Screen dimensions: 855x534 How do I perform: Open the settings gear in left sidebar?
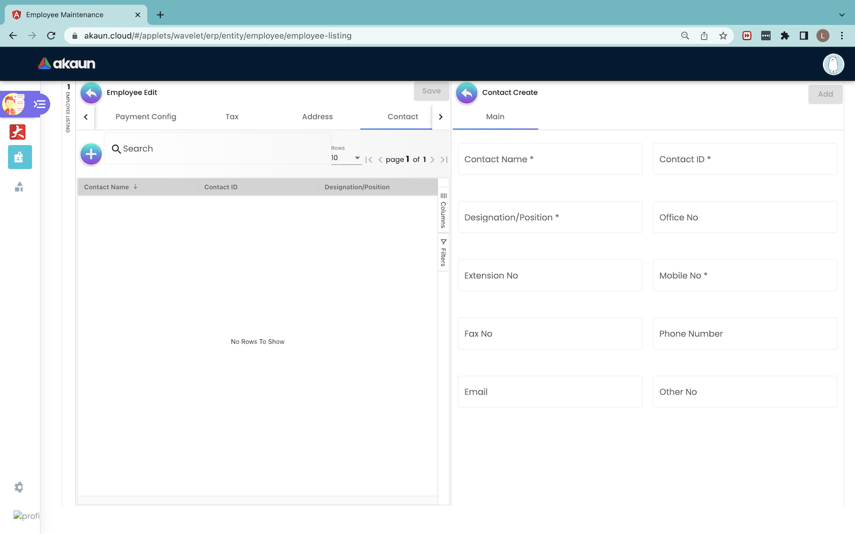[x=19, y=487]
